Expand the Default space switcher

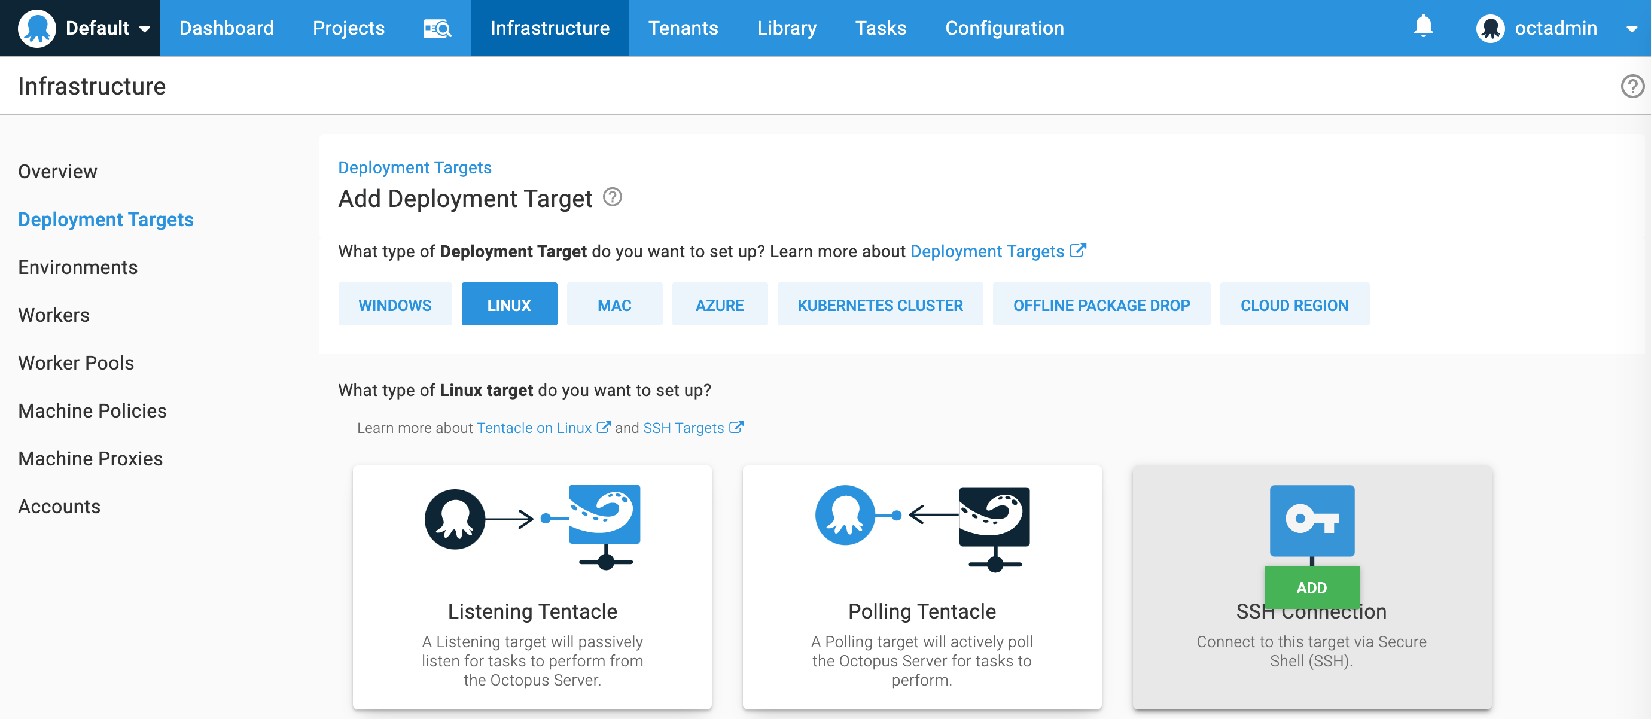point(144,29)
